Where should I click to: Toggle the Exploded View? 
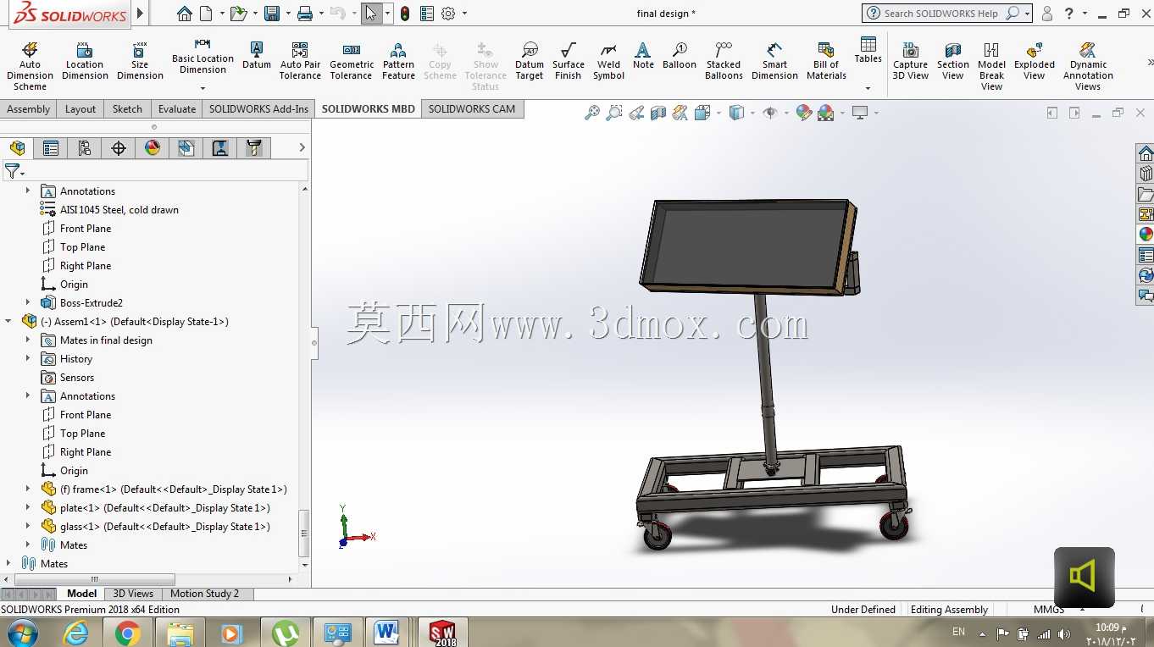tap(1035, 61)
